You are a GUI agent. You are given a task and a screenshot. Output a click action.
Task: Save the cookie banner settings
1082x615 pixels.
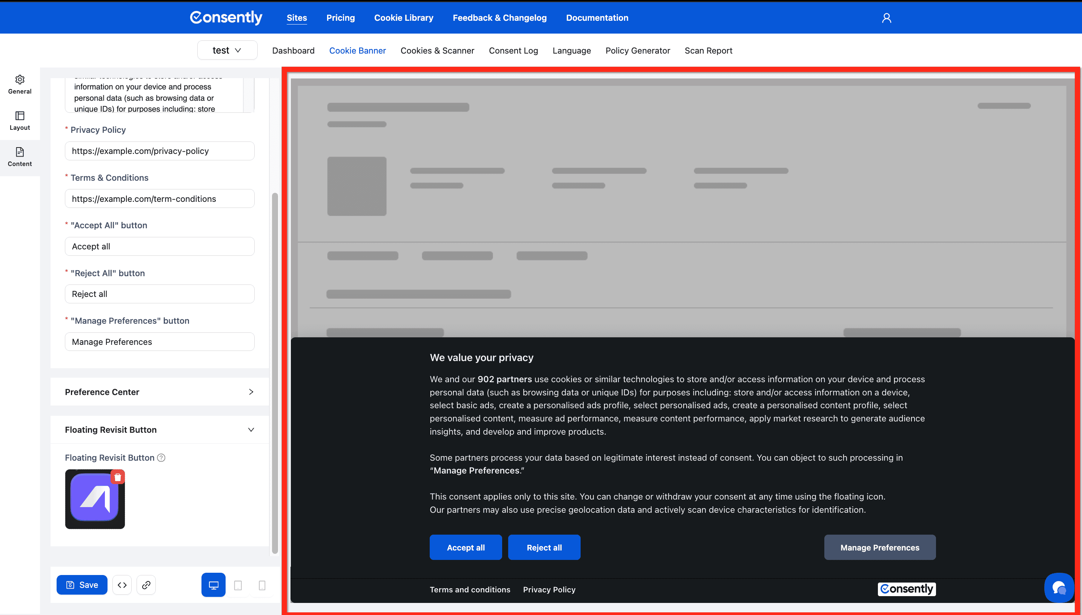[82, 584]
